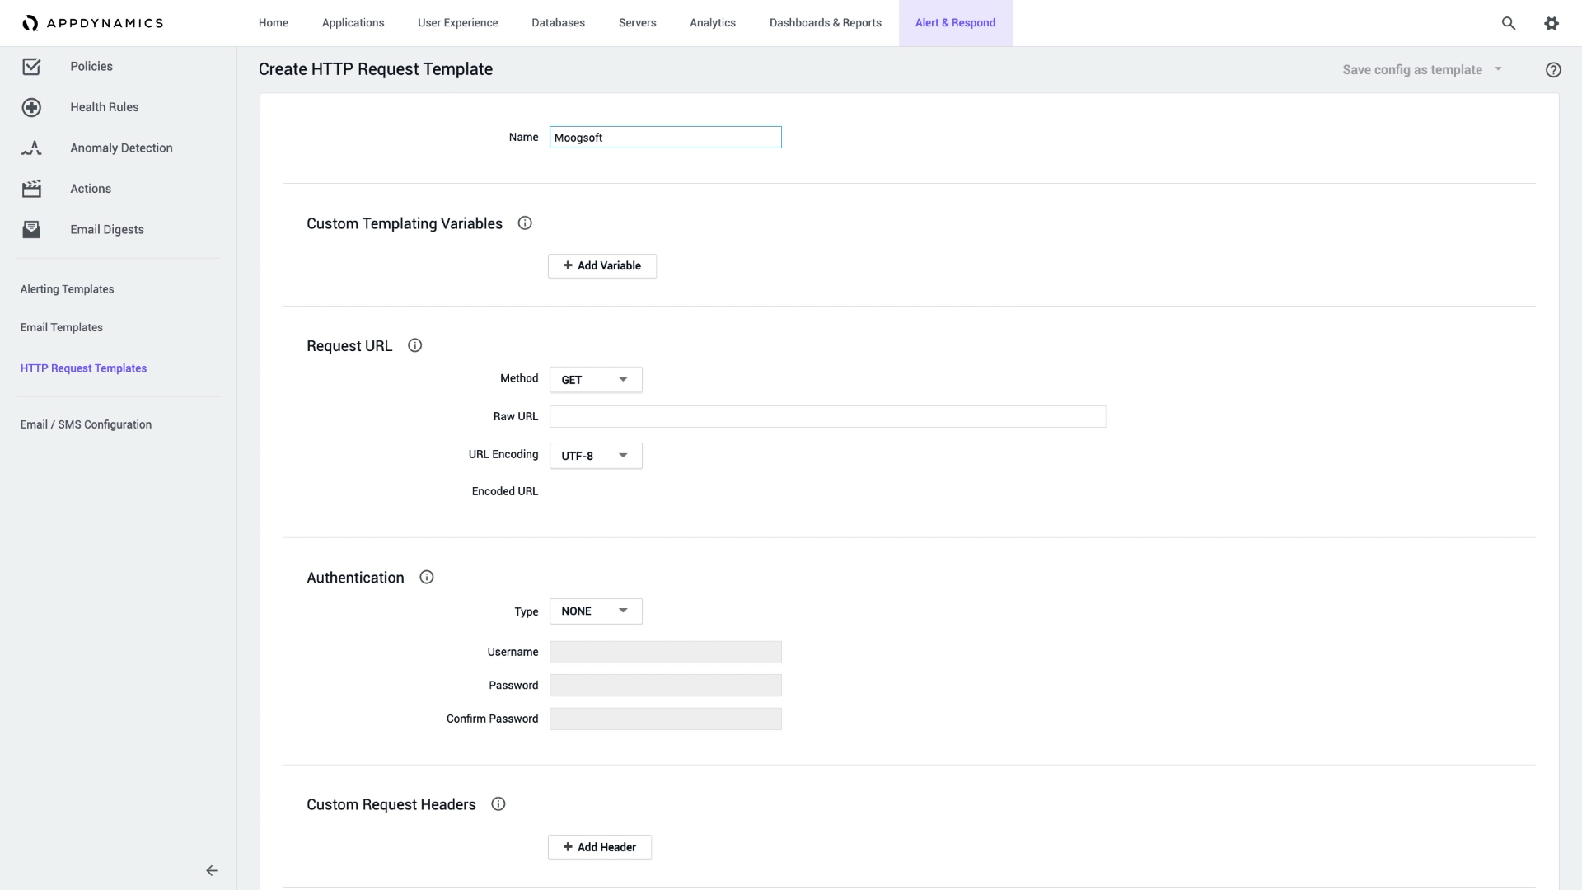The image size is (1582, 890).
Task: Click the Add Variable button
Action: pos(602,266)
